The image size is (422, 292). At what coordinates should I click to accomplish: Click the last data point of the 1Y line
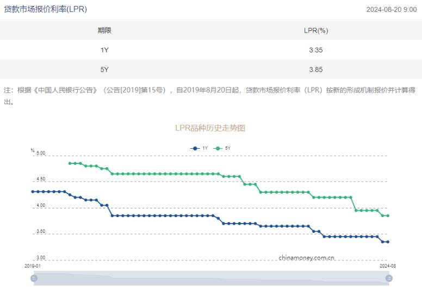(x=388, y=242)
